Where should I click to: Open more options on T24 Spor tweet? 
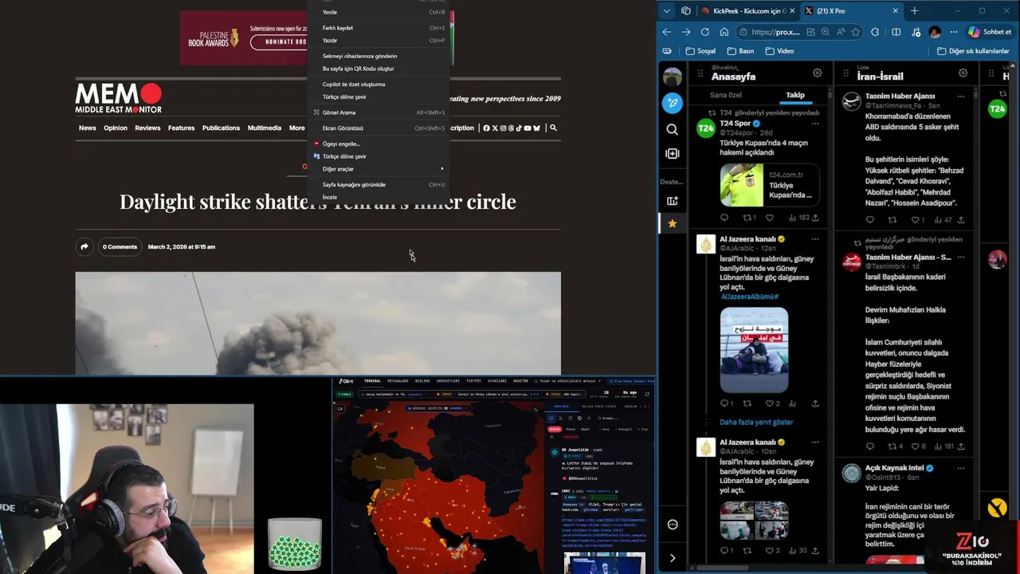[814, 124]
